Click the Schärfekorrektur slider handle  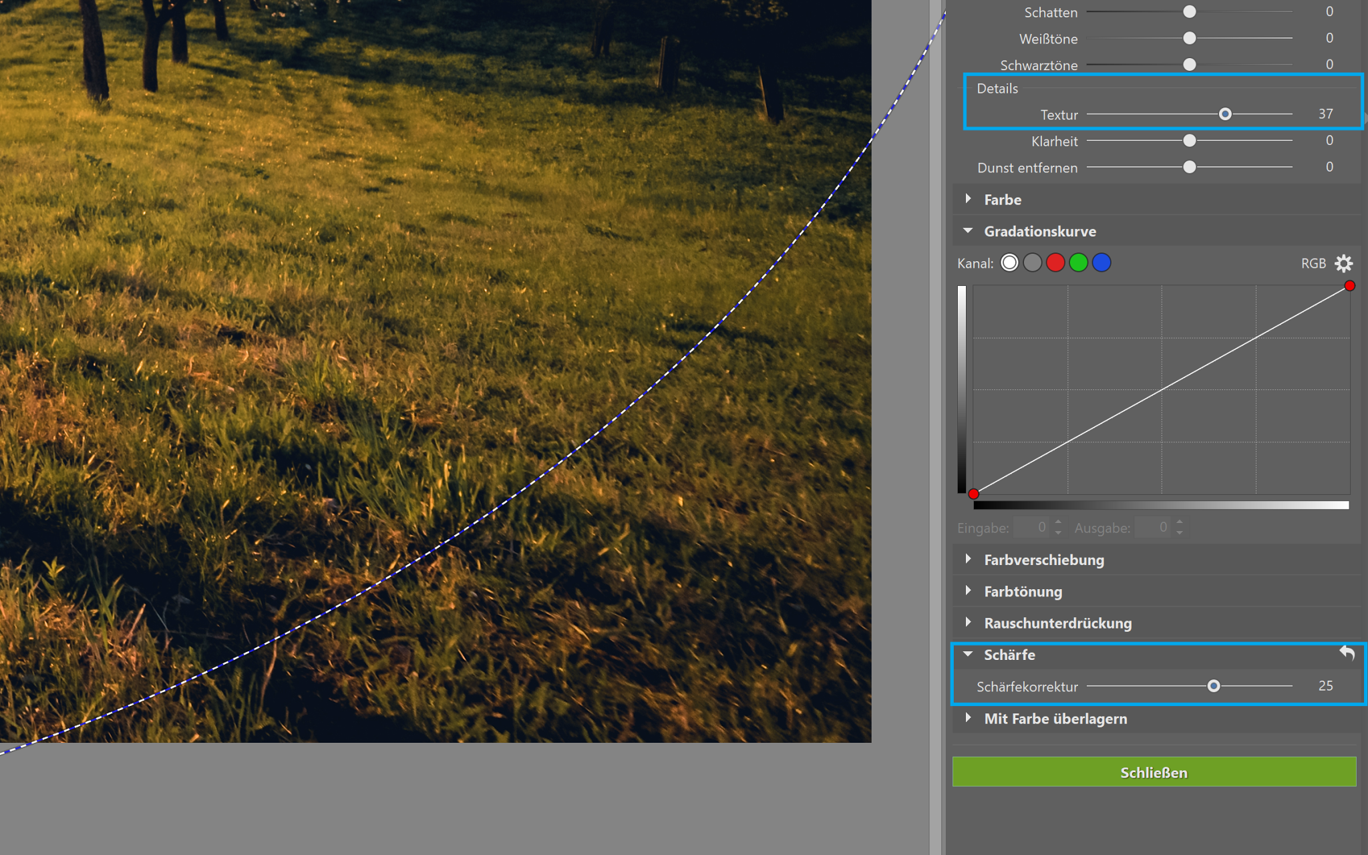tap(1214, 686)
